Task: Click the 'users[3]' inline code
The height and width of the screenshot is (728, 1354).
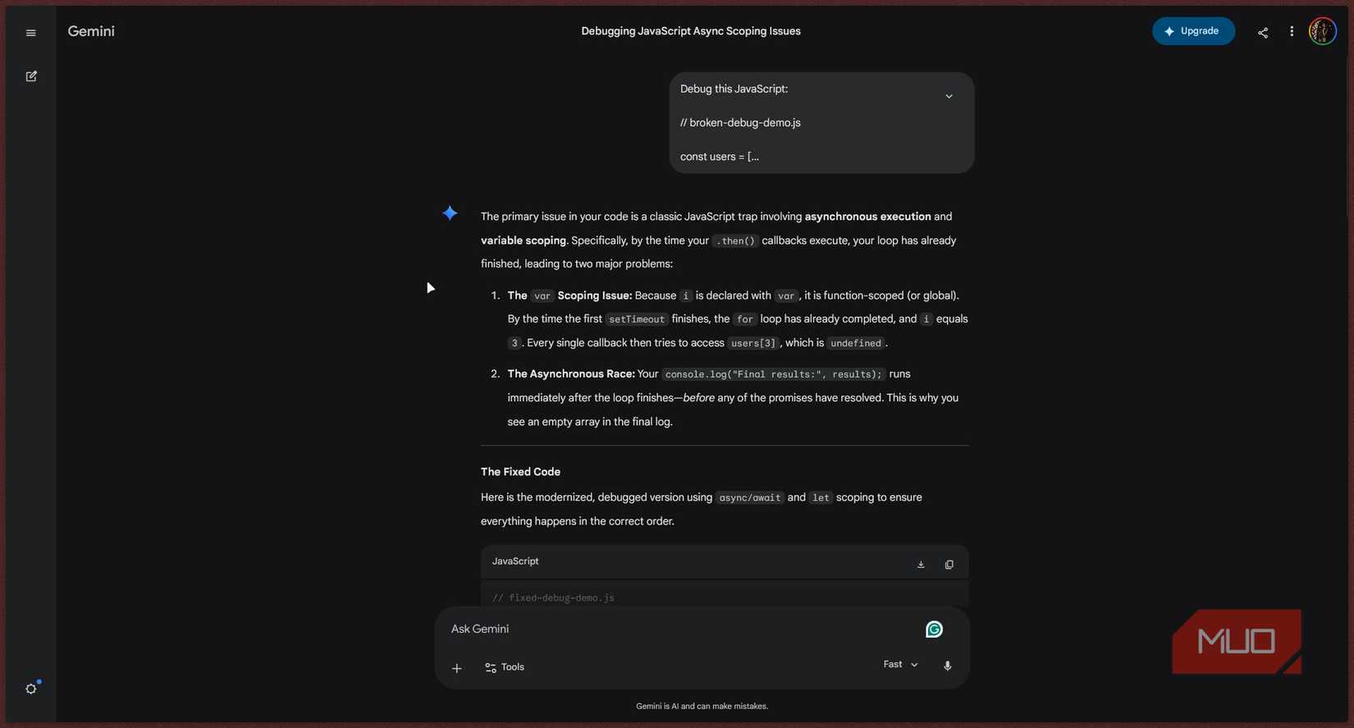Action: (x=753, y=343)
